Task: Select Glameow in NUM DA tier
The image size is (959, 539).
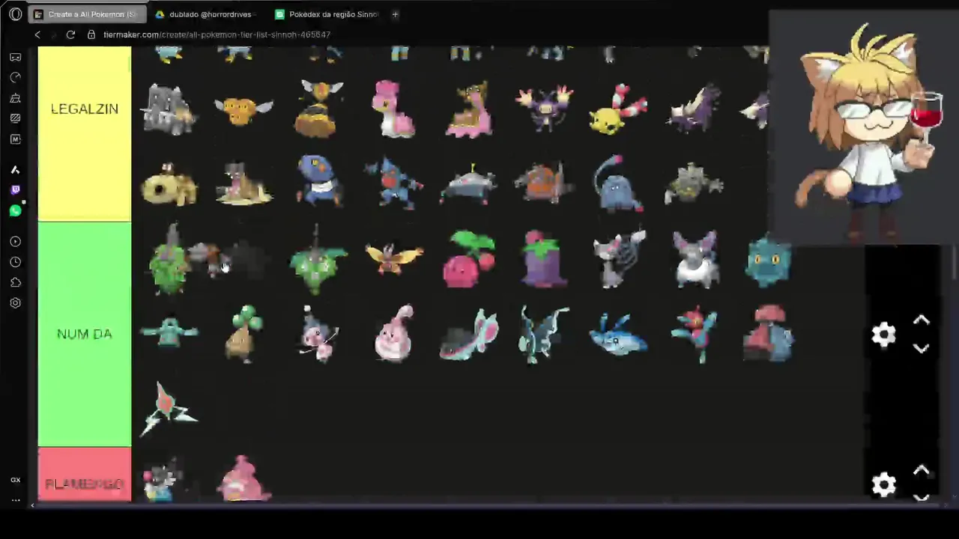Action: tap(619, 259)
